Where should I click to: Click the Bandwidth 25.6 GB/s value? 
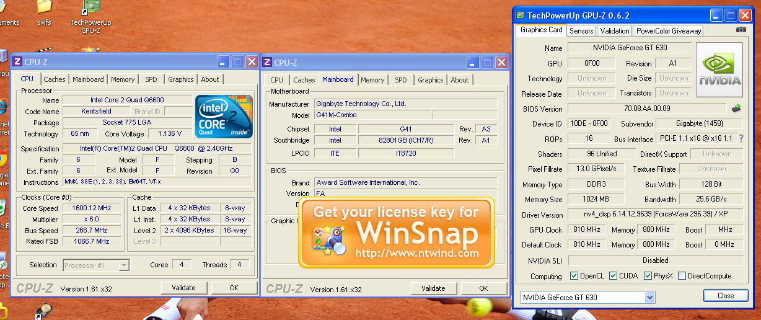coord(711,200)
